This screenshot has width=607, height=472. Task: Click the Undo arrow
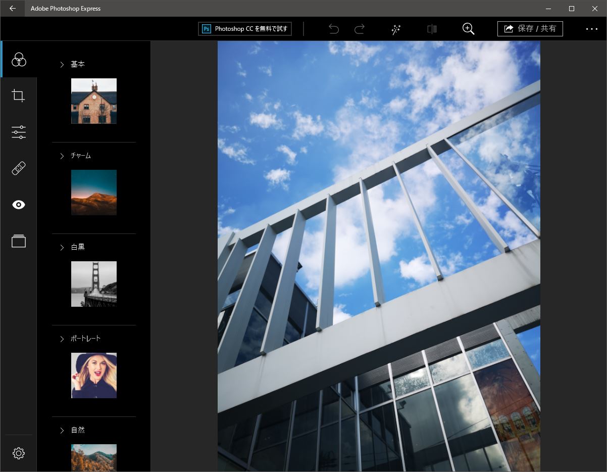coord(334,29)
